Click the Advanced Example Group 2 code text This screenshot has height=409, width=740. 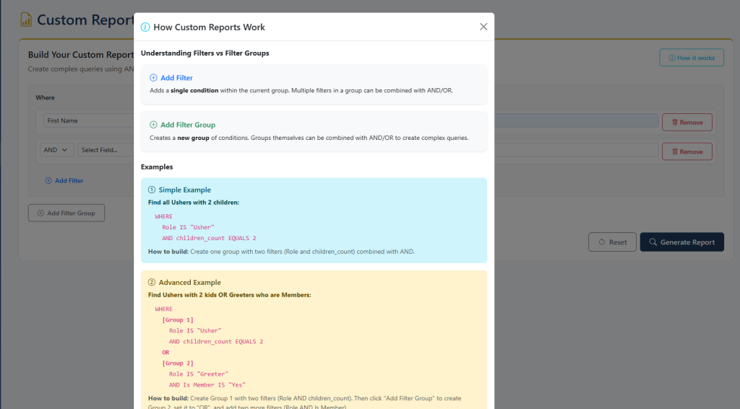coord(178,364)
